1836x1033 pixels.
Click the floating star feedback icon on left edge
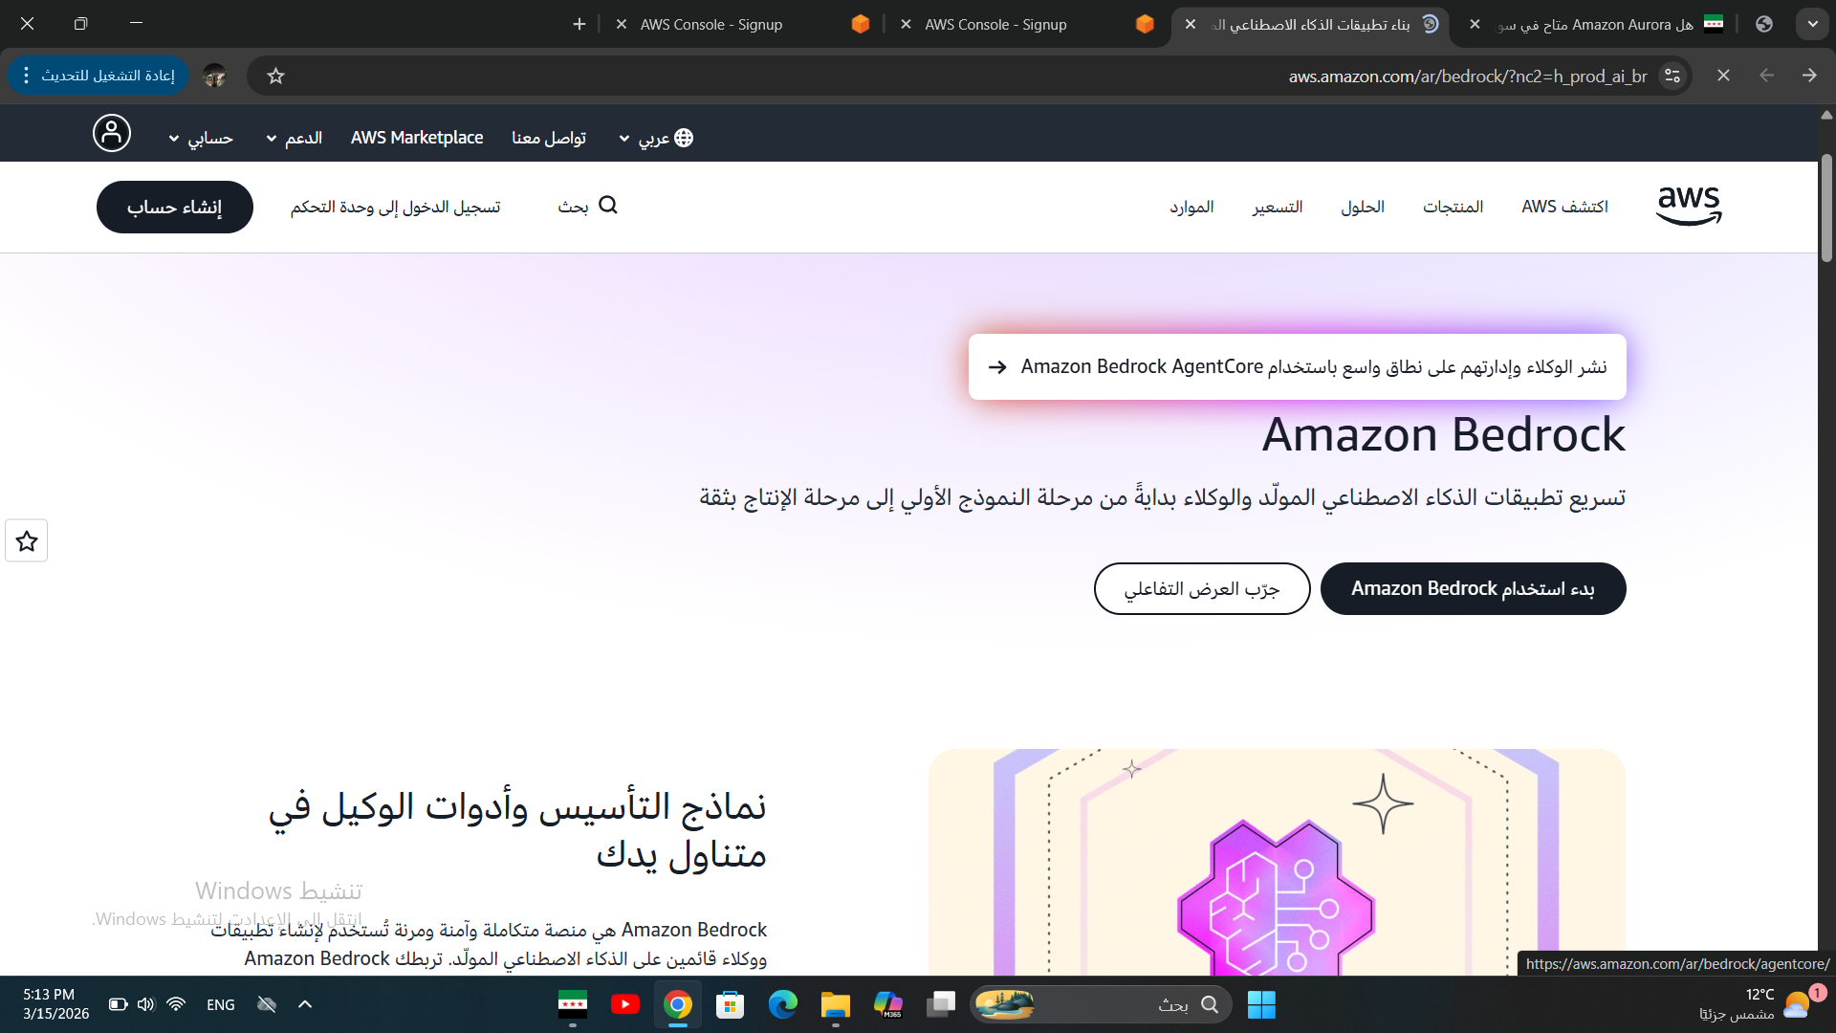[x=27, y=541]
